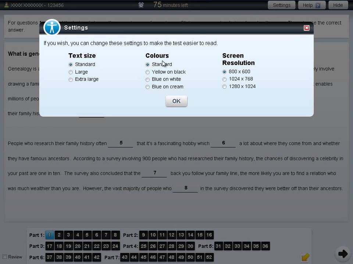Image resolution: width=353 pixels, height=264 pixels.
Task: Select question 36 in Part 5
Action: tap(265, 246)
